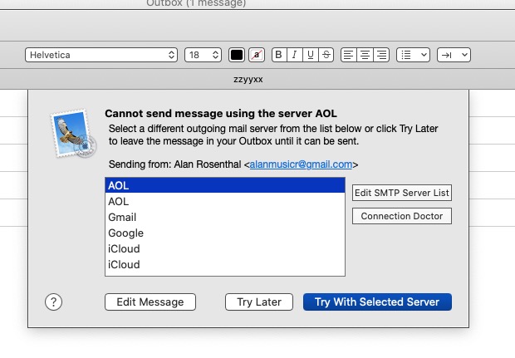This screenshot has height=358, width=515.
Task: Open the text background color swatch
Action: tap(257, 55)
